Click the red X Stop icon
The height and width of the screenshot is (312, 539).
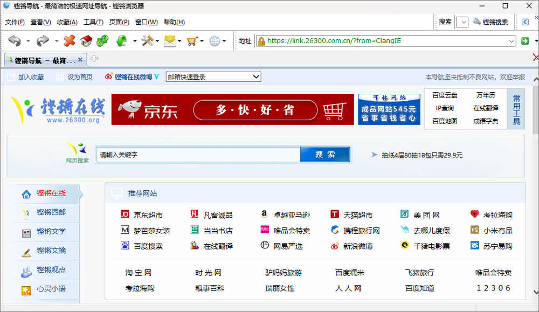69,41
